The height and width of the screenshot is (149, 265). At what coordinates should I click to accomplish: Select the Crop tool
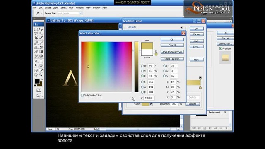36,38
